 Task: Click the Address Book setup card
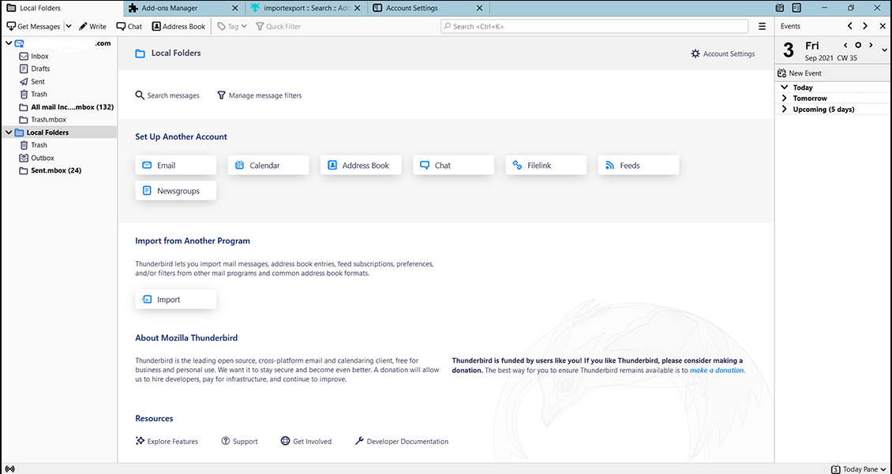(x=362, y=166)
